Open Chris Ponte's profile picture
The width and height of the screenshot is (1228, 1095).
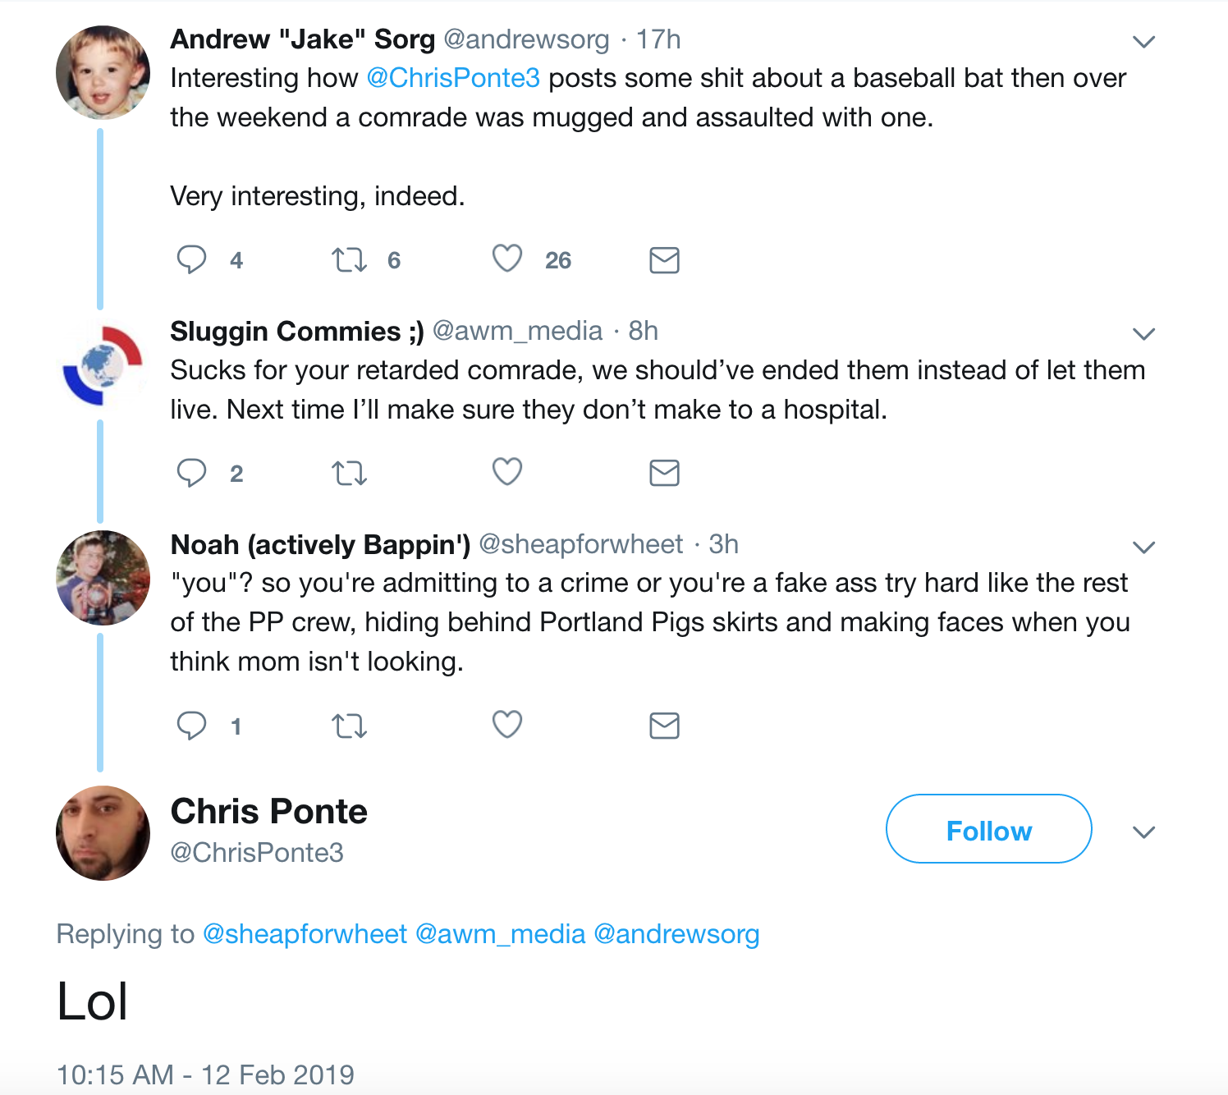pos(103,832)
